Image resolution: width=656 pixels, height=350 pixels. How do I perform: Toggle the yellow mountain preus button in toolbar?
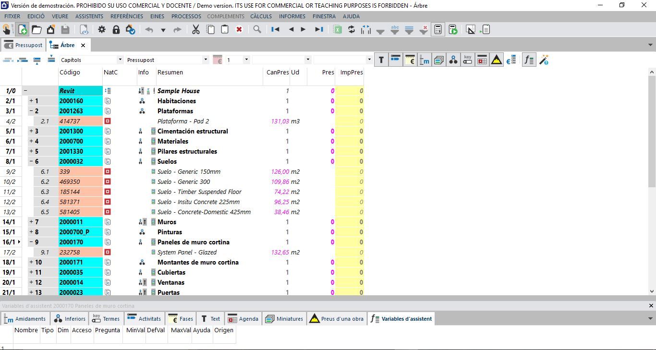point(497,60)
